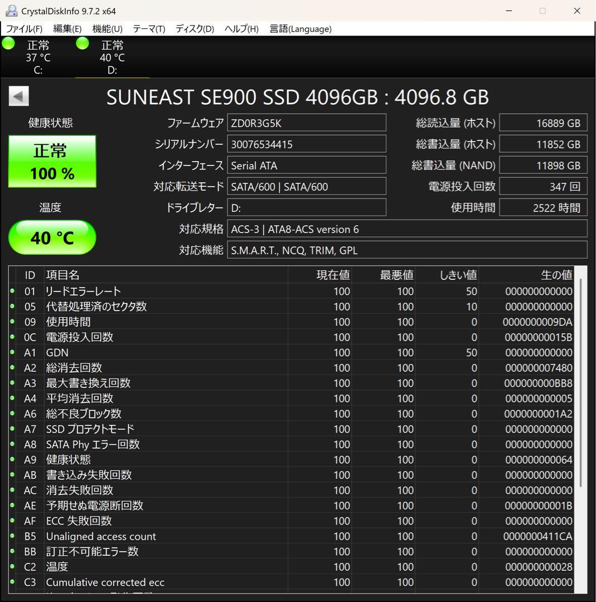596x602 pixels.
Task: Select the SSD プロテクトモード row
Action: pyautogui.click(x=291, y=429)
